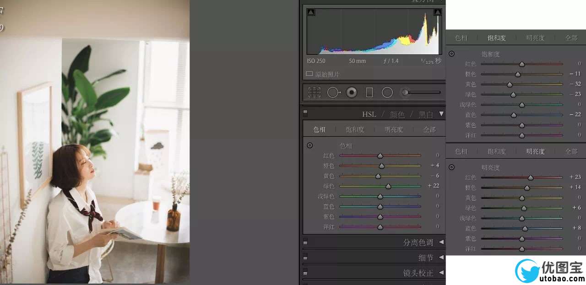586x285 pixels.
Task: Click saturation value '– 22' for 蓝色
Action: tap(575, 114)
